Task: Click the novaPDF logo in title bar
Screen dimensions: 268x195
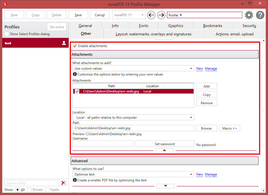Action: coord(5,4)
